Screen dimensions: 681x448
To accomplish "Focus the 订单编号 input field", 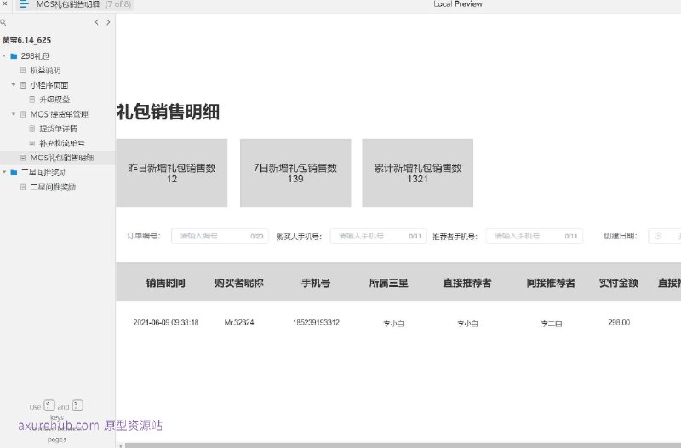I will (220, 236).
